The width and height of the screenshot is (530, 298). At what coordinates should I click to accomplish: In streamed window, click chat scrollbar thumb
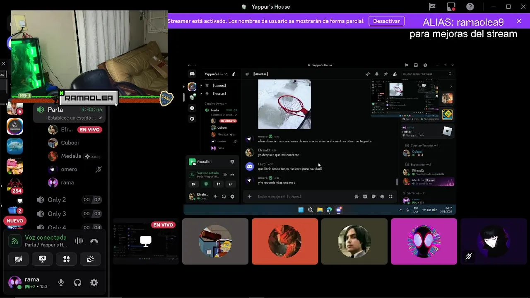(397, 182)
